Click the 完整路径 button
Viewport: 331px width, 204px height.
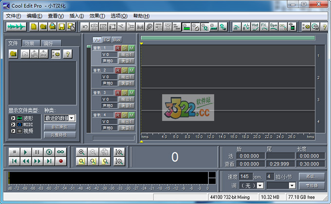tap(60, 135)
